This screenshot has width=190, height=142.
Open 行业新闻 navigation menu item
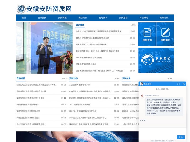coord(144,18)
